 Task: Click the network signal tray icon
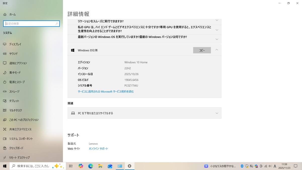tap(266, 166)
